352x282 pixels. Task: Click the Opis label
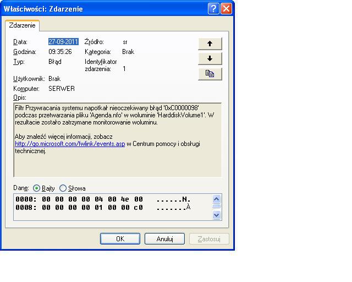[x=20, y=98]
